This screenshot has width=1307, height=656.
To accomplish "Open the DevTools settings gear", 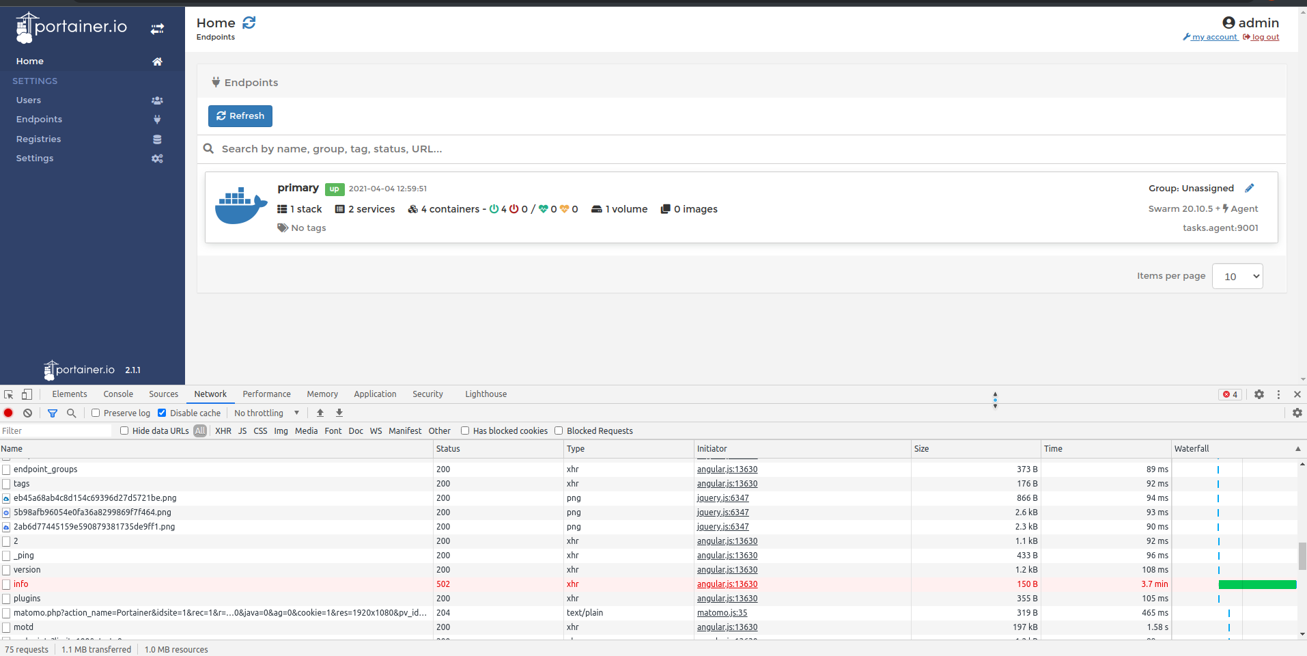I will point(1259,394).
